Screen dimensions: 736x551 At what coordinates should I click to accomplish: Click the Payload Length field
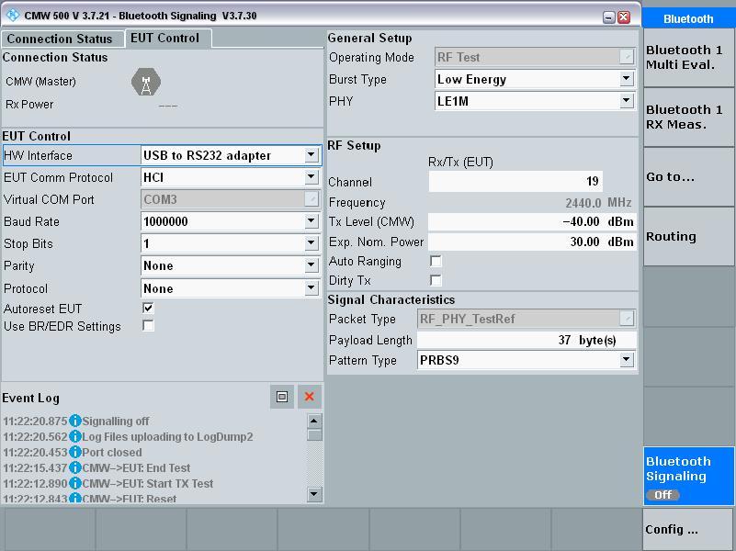click(527, 340)
